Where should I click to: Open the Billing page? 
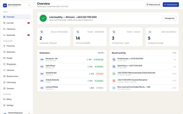16,99
